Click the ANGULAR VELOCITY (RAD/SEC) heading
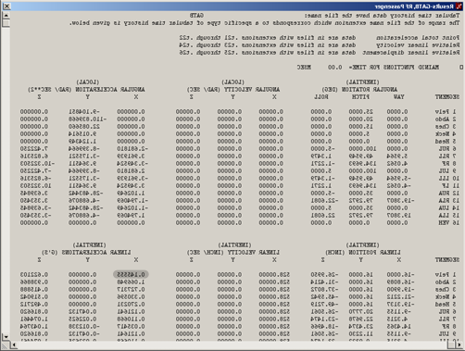Viewport: 465px width, 351px height. pyautogui.click(x=233, y=90)
